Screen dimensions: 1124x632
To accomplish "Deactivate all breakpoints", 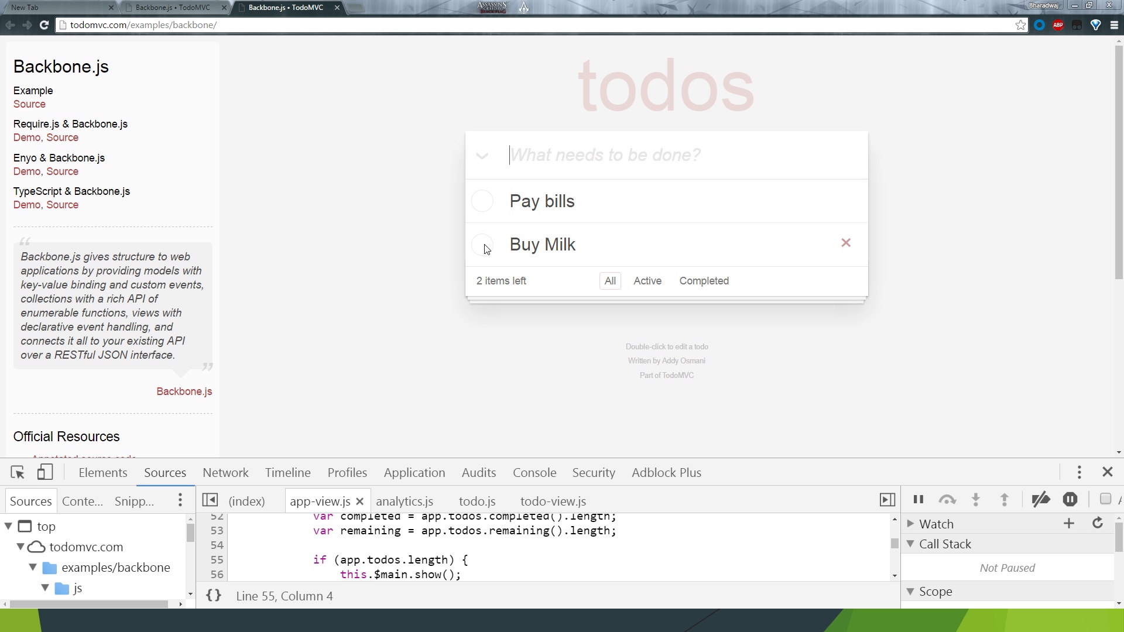I will (1041, 500).
